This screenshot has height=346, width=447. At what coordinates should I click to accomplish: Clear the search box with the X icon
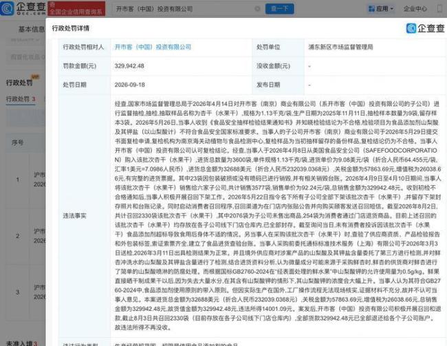257,9
